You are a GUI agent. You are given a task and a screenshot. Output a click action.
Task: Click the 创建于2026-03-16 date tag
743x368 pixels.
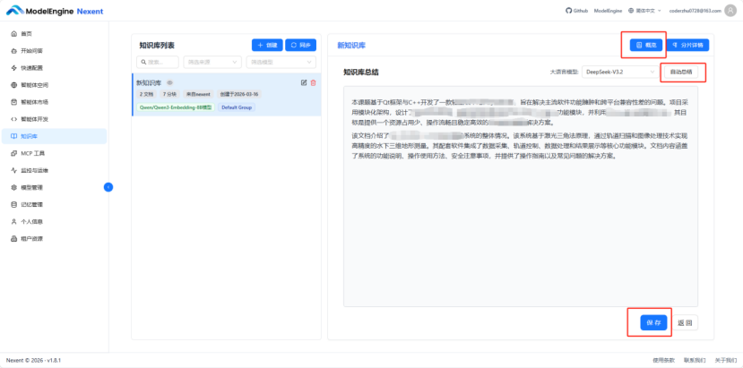239,94
